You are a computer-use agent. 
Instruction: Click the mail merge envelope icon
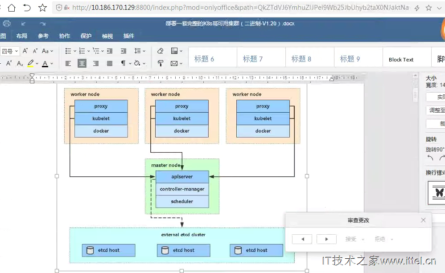click(x=174, y=64)
